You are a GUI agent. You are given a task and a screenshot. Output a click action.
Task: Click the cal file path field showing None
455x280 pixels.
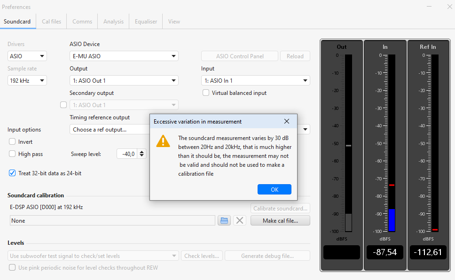coord(113,220)
